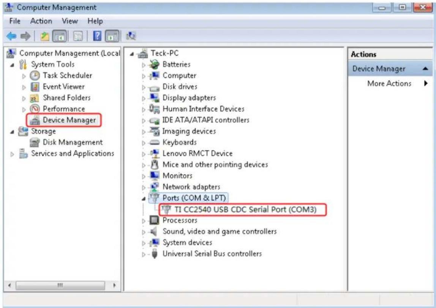Select TI CC2540 USB CDC Serial Port (COM3)

pos(245,209)
